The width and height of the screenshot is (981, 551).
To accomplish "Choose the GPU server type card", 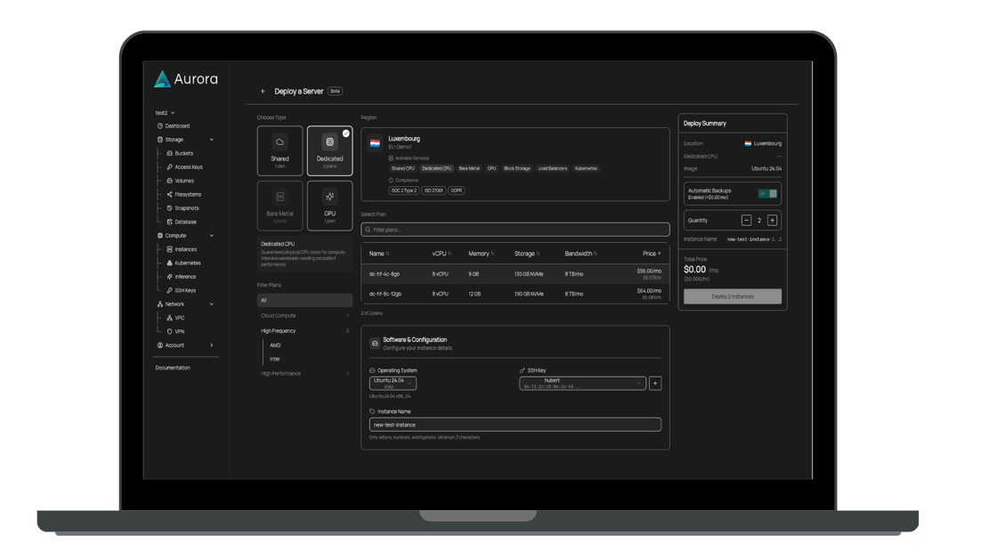I will click(329, 206).
